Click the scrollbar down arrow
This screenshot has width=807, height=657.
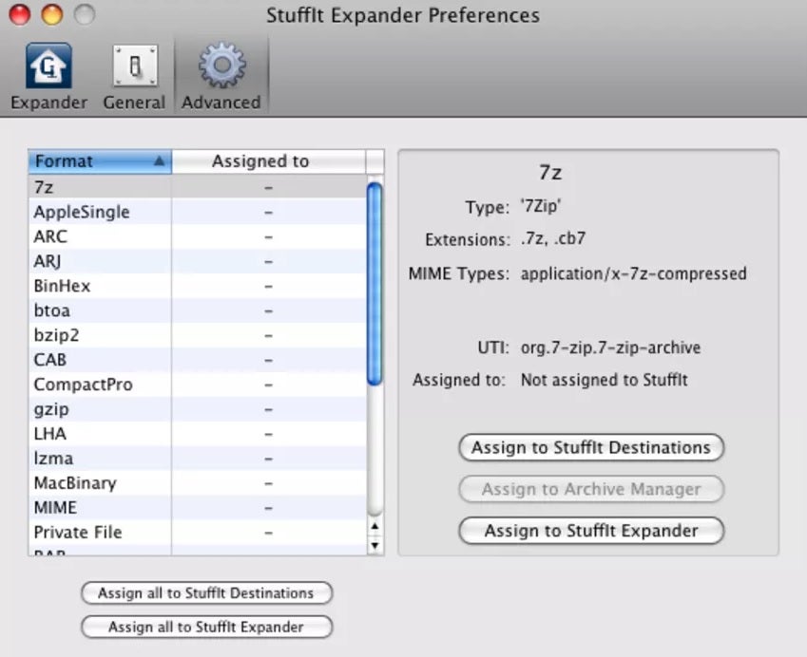tap(375, 546)
